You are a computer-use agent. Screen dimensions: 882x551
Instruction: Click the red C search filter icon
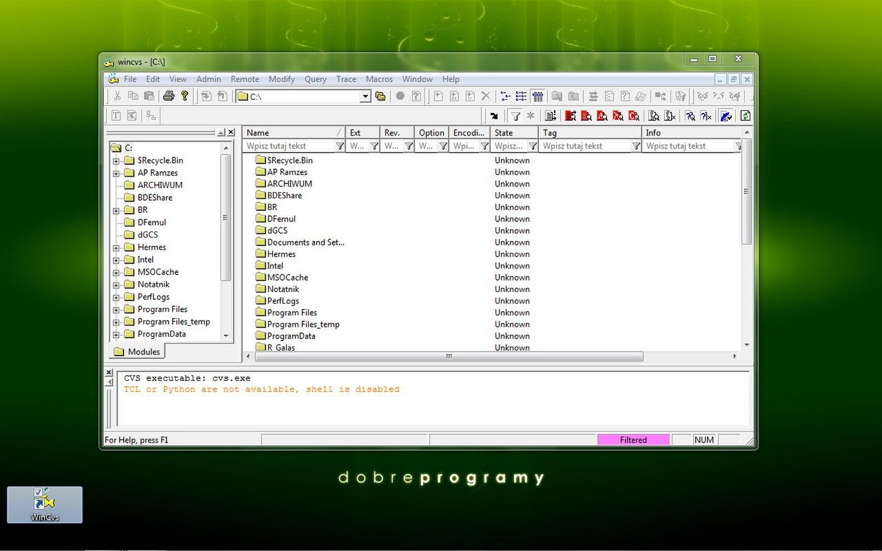click(x=633, y=116)
